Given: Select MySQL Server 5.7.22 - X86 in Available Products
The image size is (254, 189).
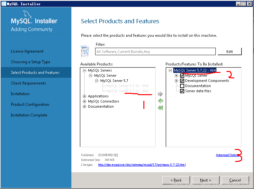Looking at the screenshot, I should (127, 91).
